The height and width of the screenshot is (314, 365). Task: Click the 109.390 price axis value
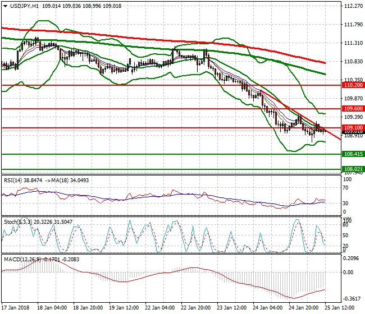pyautogui.click(x=353, y=117)
